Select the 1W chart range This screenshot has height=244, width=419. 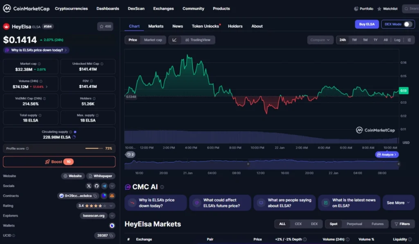(x=354, y=40)
